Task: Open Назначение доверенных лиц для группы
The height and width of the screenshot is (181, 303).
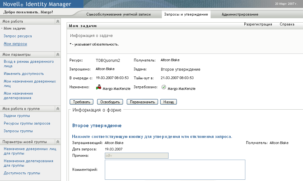Action: click(30, 151)
